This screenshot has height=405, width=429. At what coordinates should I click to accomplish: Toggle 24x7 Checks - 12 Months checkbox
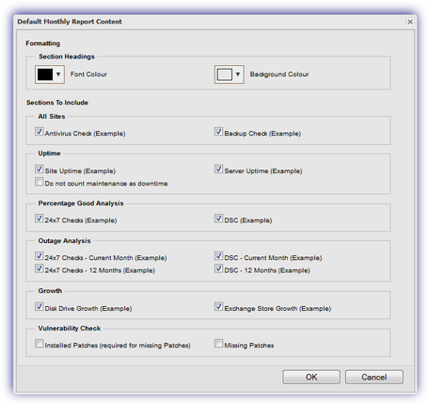pyautogui.click(x=40, y=268)
